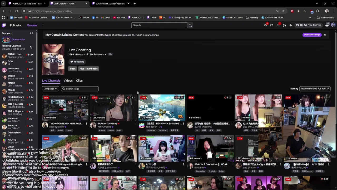Screen dimensions: 337x190
Task: Open the Twitch user avatar menu
Action: click(333, 25)
